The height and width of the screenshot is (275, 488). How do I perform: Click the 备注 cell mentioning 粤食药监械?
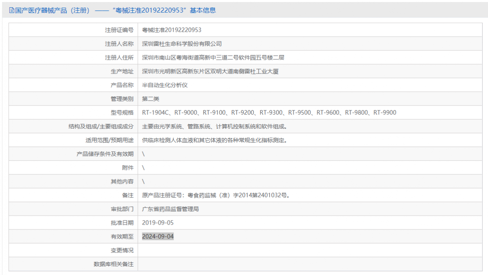[216, 195]
